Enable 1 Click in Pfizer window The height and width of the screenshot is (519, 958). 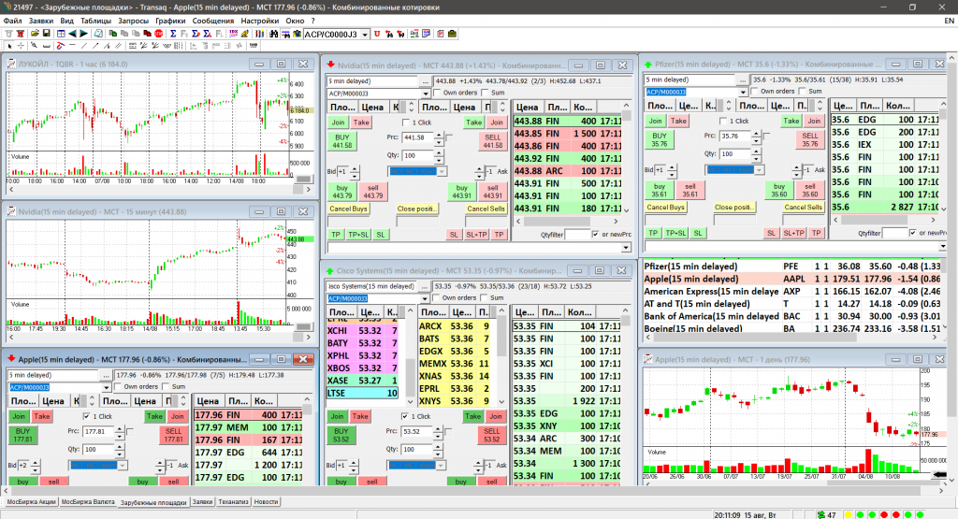(x=723, y=121)
